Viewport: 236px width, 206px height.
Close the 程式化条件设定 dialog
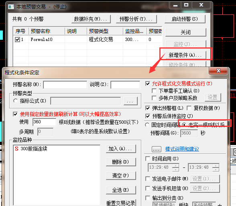pyautogui.click(x=218, y=71)
